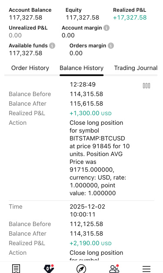
Task: Open the watchlist bookmark icon in bottom bar
Action: click(16, 269)
